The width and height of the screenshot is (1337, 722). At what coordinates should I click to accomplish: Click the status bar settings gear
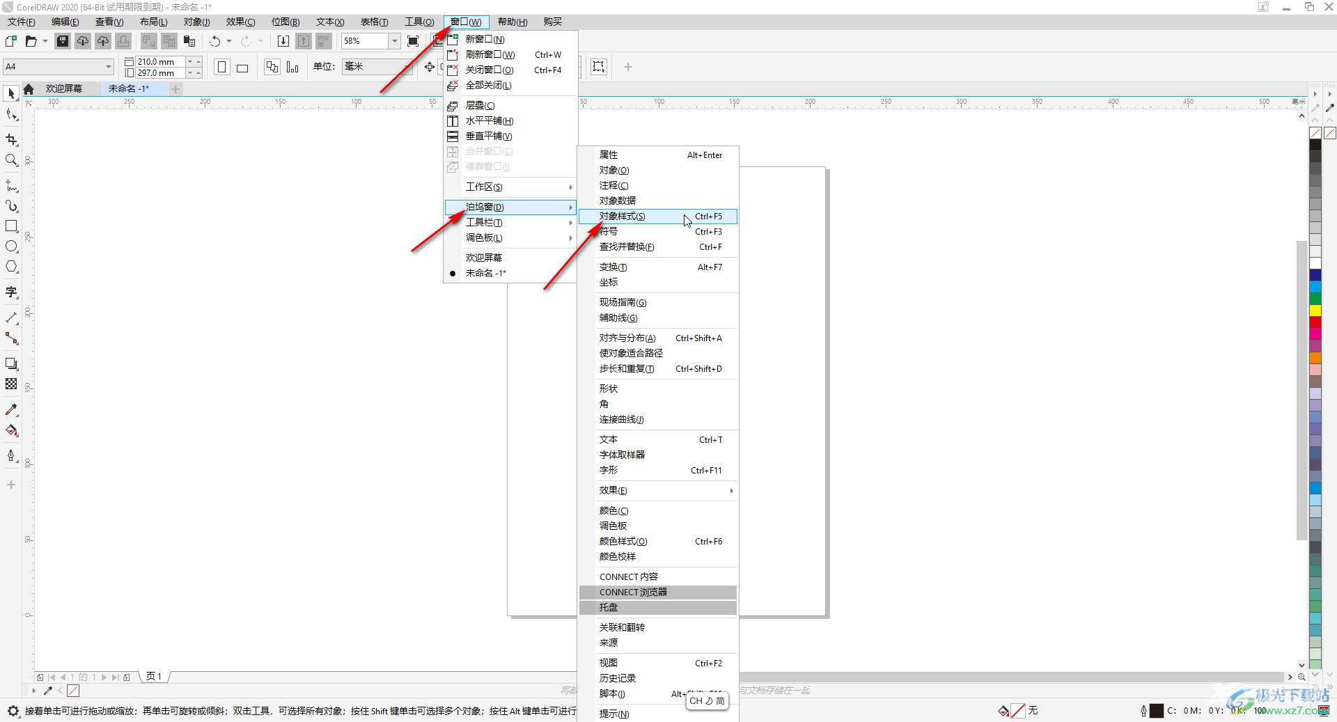pyautogui.click(x=13, y=711)
